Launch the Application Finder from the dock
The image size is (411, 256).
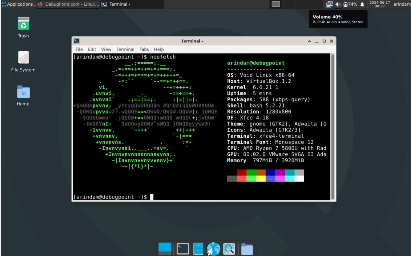(x=229, y=248)
